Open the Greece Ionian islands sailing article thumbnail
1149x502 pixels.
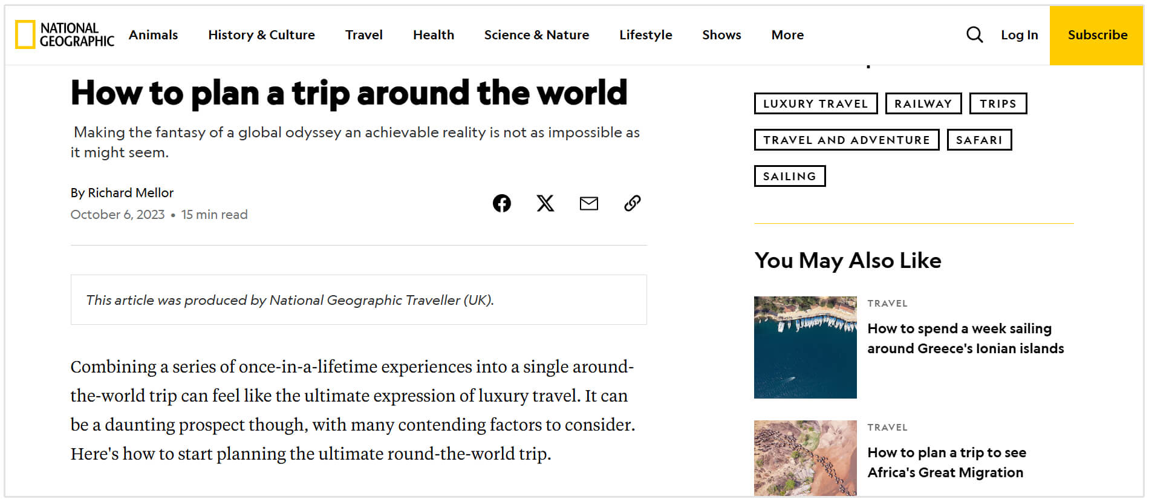coord(805,347)
